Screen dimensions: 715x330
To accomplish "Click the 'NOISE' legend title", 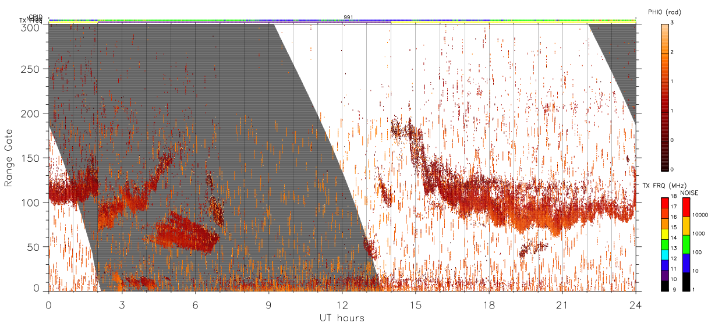I will coord(690,192).
